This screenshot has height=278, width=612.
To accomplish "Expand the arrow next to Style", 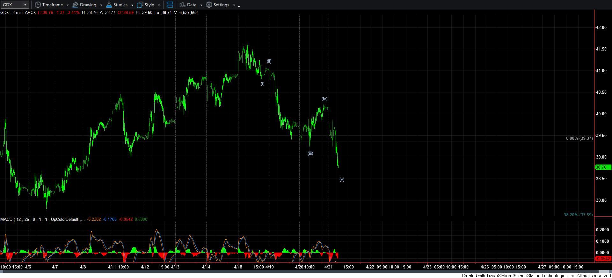I will point(159,5).
